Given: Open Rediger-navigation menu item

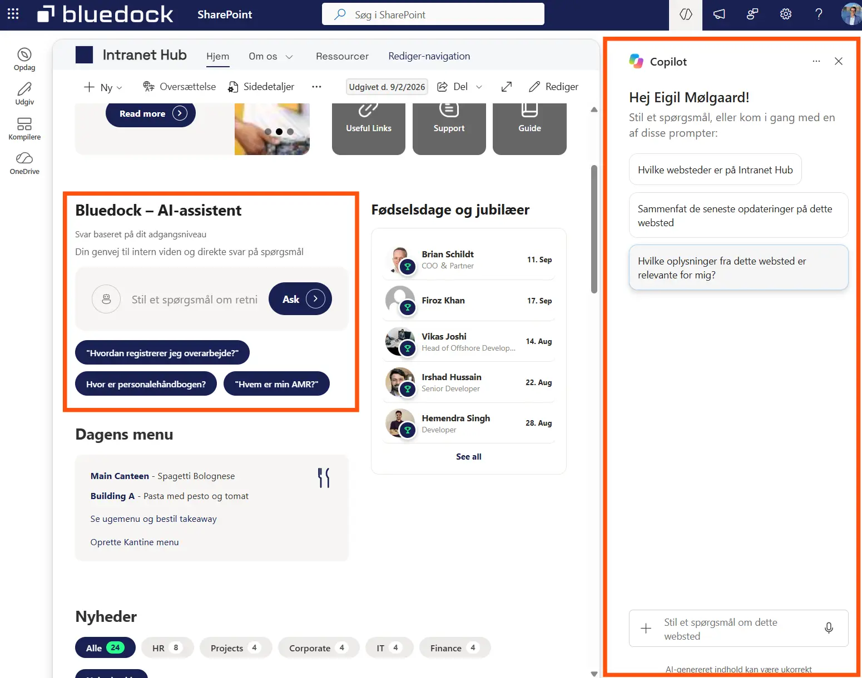Looking at the screenshot, I should tap(429, 56).
